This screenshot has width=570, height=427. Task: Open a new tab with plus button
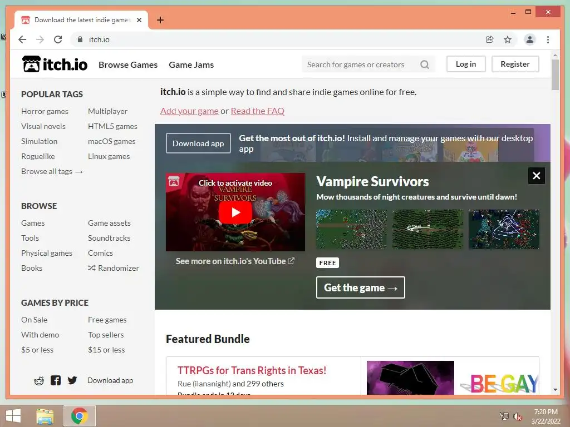click(x=160, y=20)
